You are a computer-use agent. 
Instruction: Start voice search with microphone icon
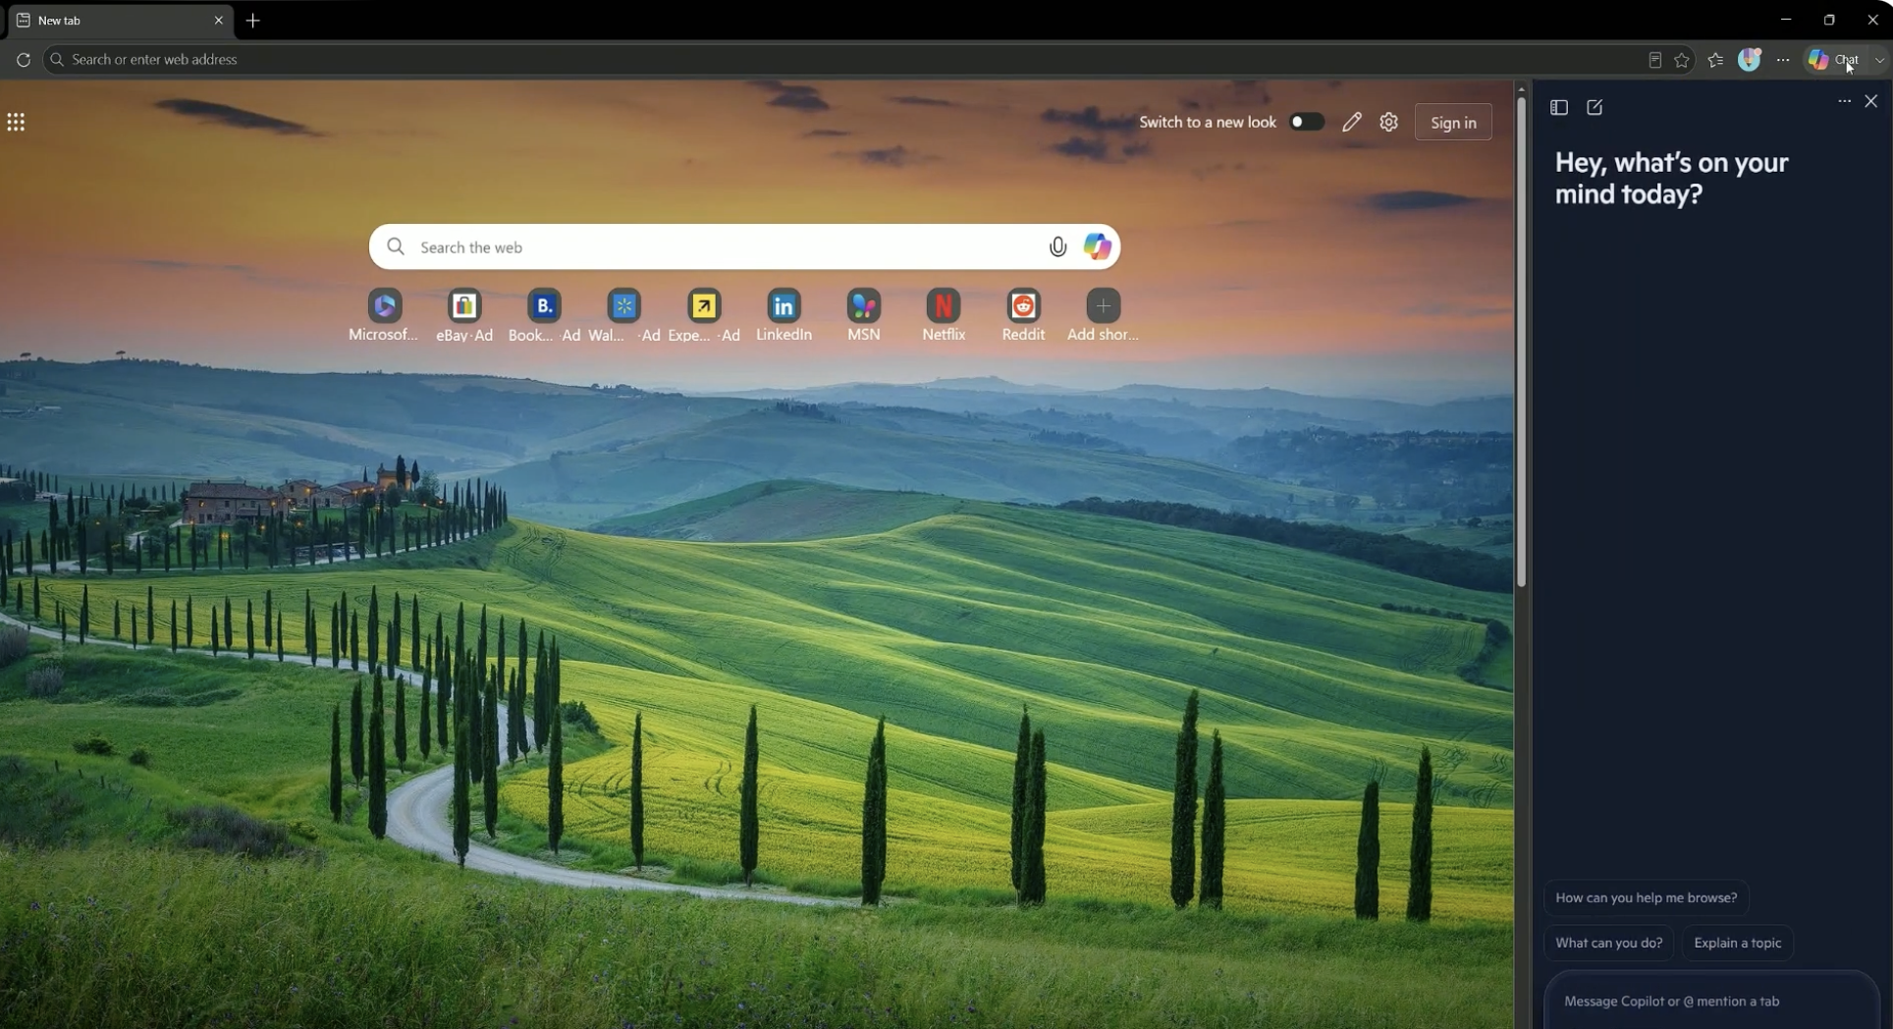pyautogui.click(x=1057, y=247)
